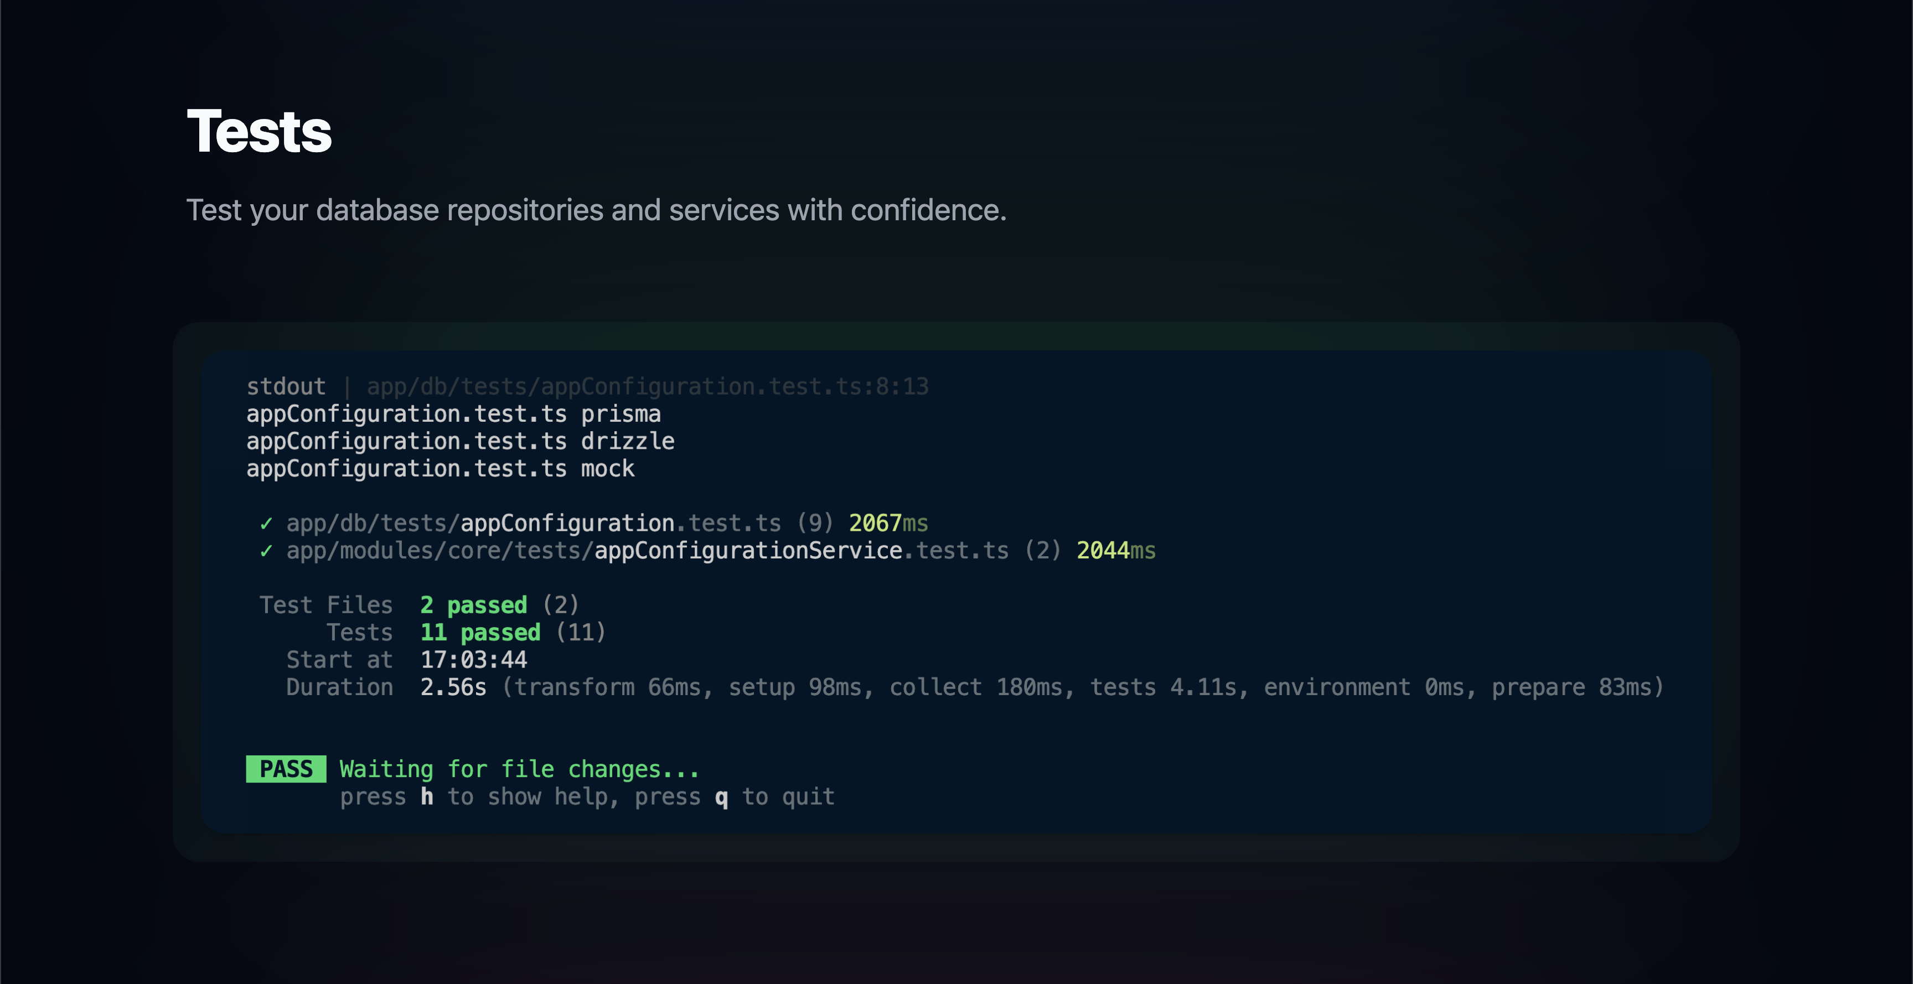Click the stdout label
Image resolution: width=1913 pixels, height=984 pixels.
tap(286, 386)
